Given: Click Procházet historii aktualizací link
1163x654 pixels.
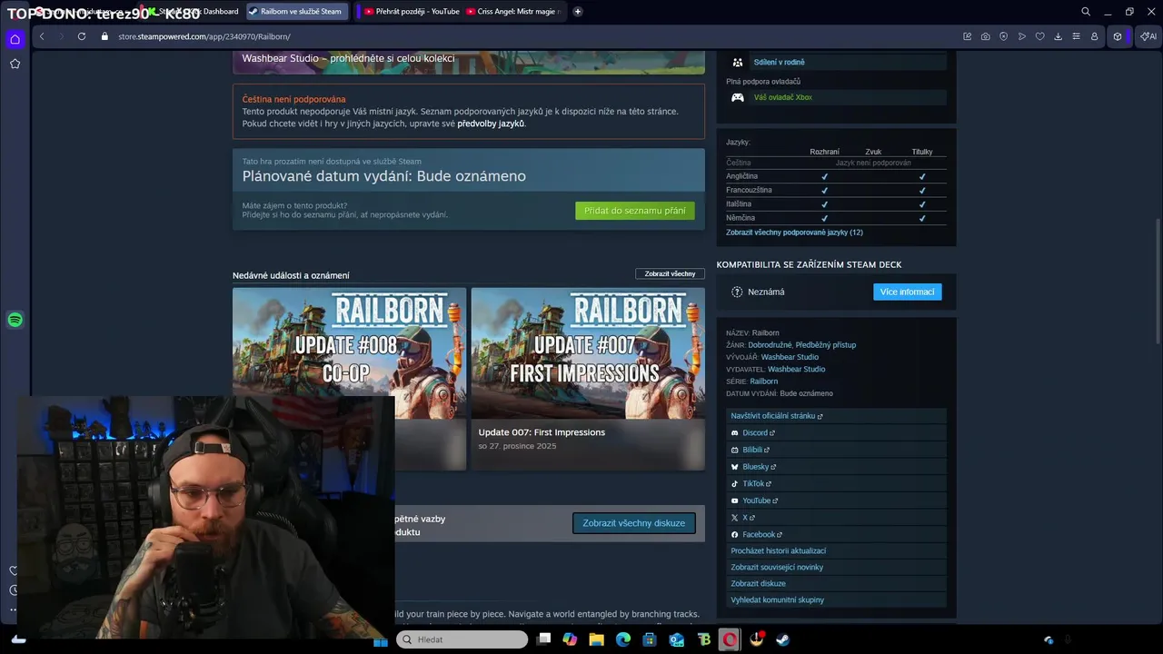Looking at the screenshot, I should click(x=836, y=550).
